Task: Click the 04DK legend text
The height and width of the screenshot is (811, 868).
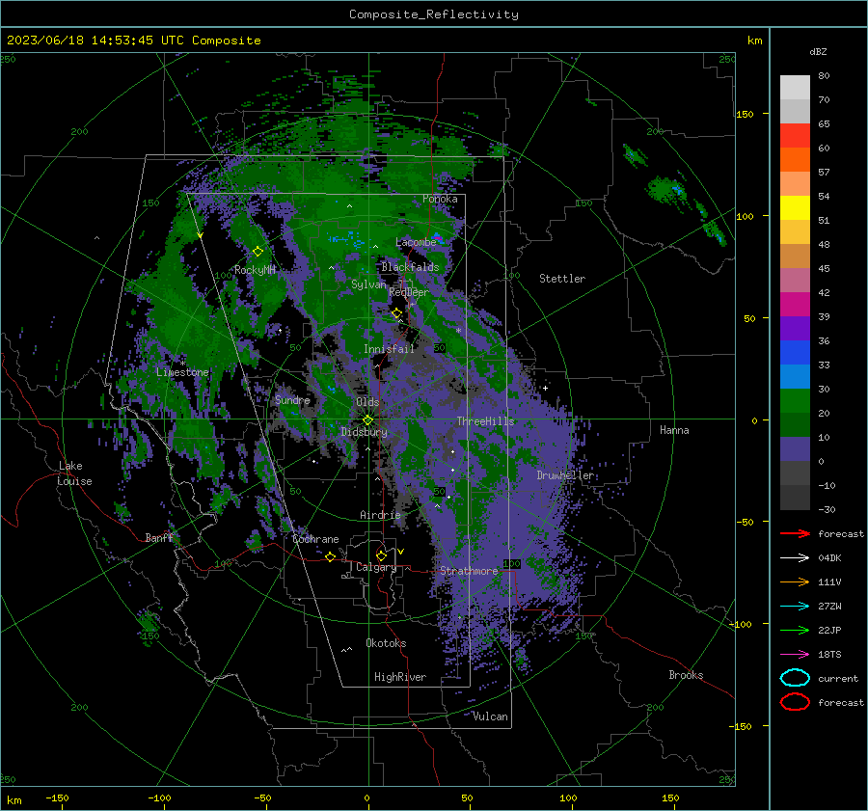Action: click(829, 558)
